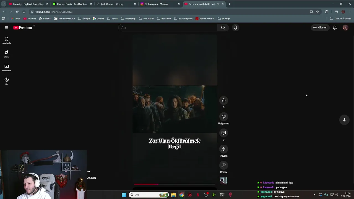Start voice search with the microphone
Viewport: 354px width, 199px height.
(236, 28)
